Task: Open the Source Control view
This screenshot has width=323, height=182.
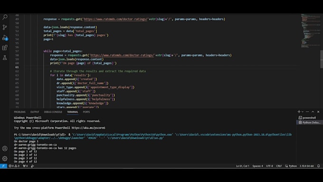Action: point(5,27)
